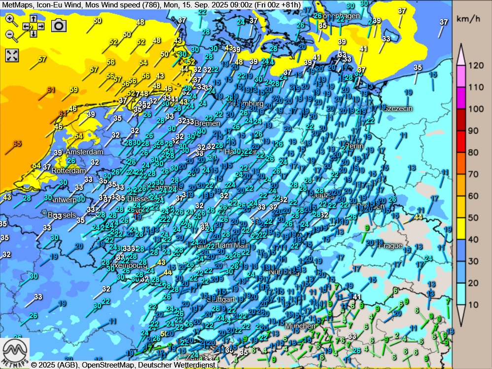
Task: Click the Amsterdam city label
Action: [x=84, y=152]
